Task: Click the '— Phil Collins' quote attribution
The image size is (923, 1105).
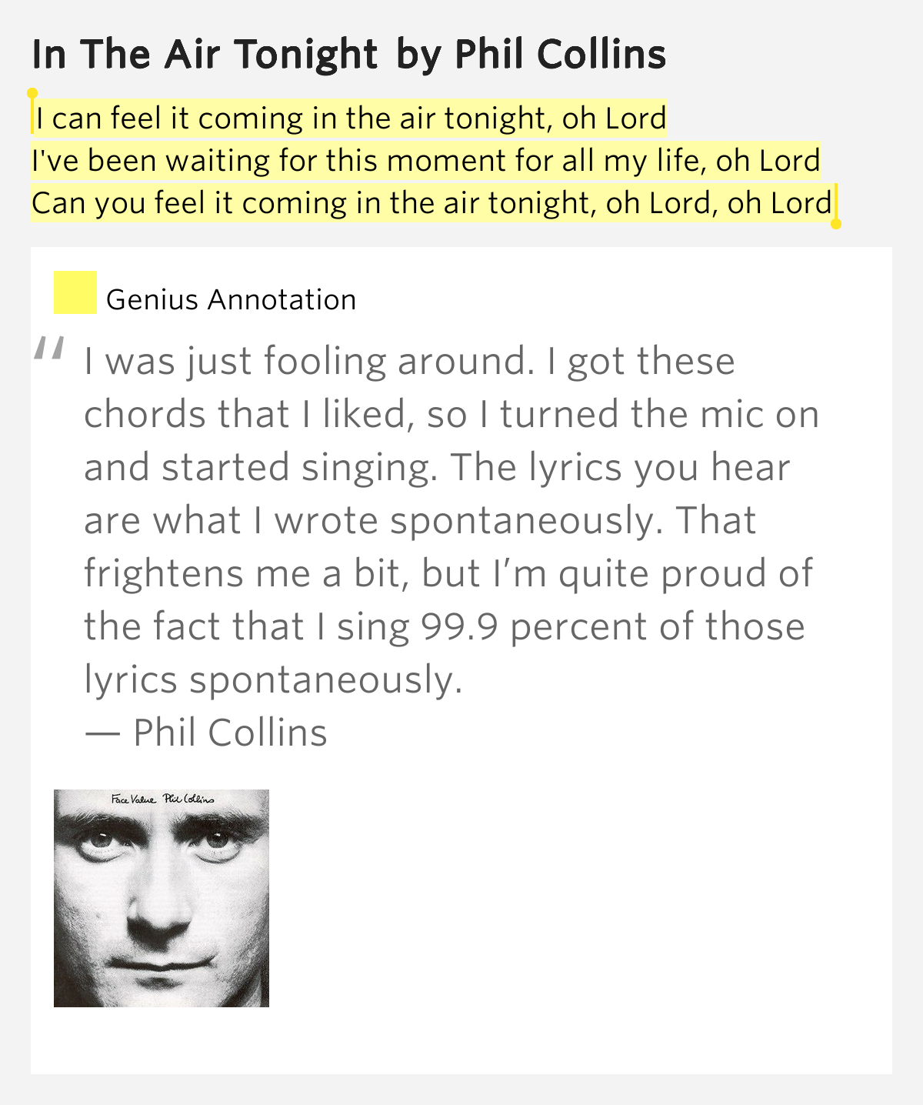Action: 206,733
